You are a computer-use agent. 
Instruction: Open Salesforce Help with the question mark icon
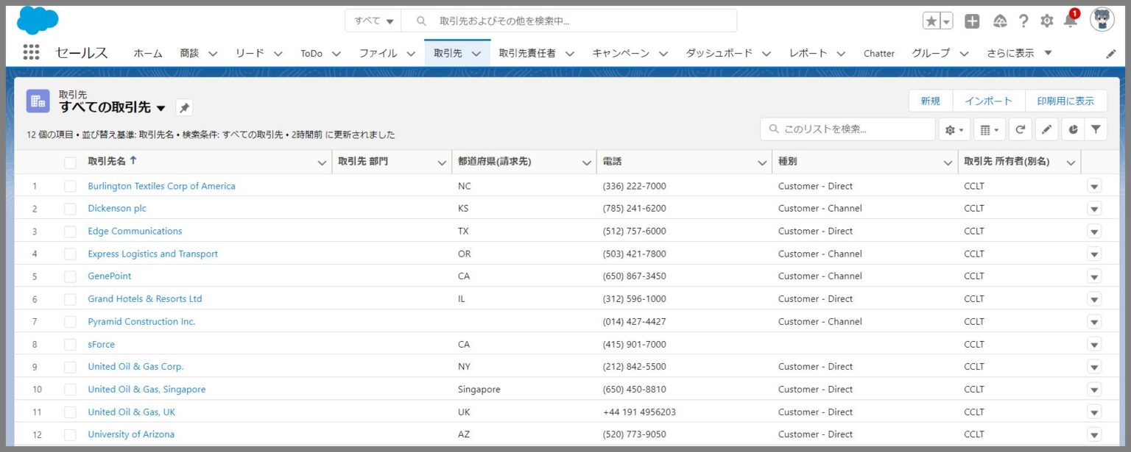pyautogui.click(x=1023, y=21)
